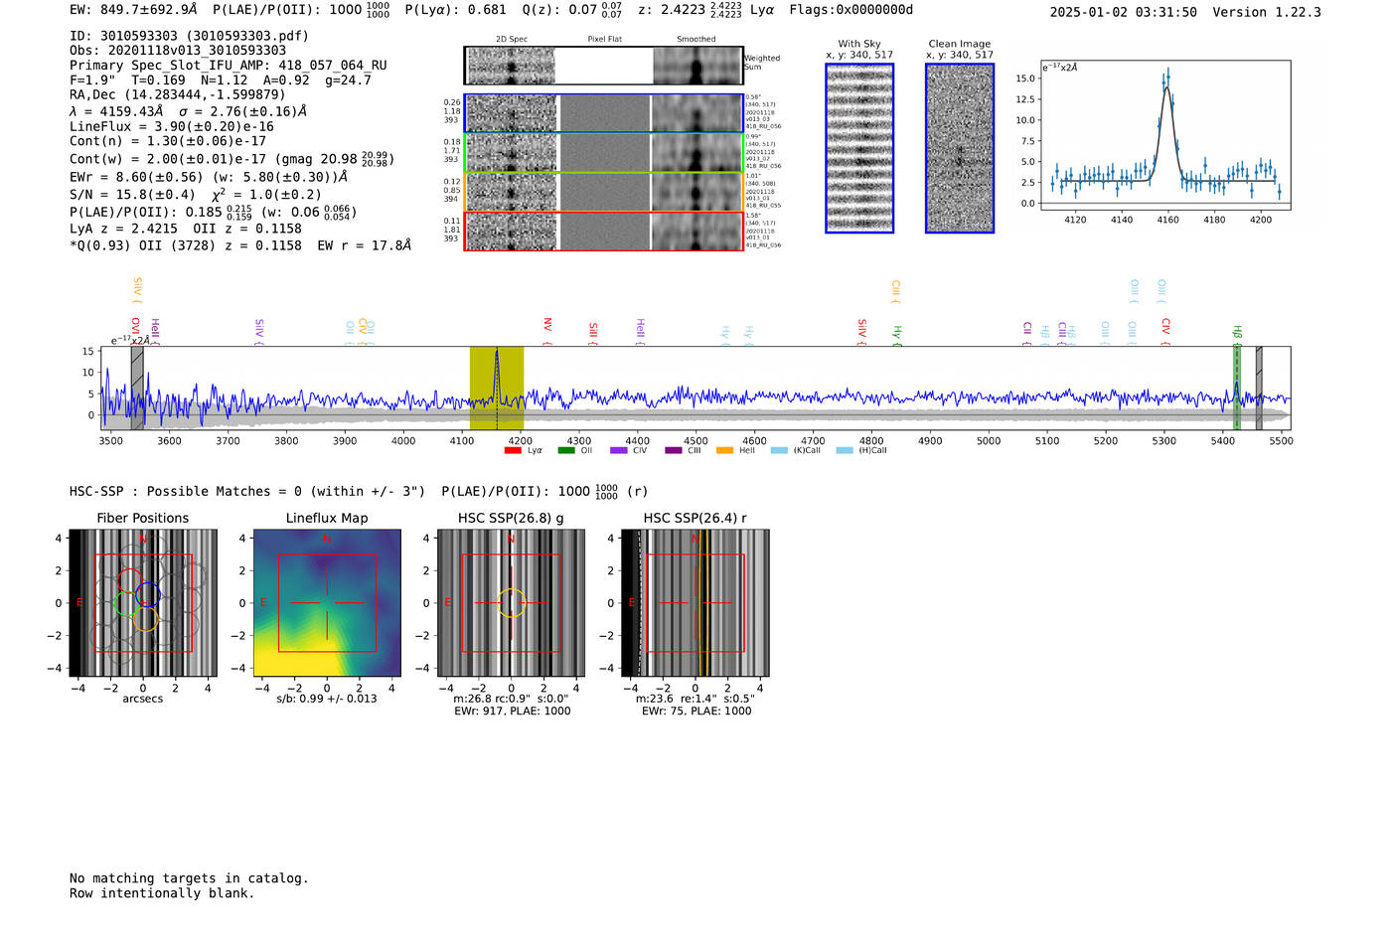Click the Version 1.22.3 label

pos(1267,12)
